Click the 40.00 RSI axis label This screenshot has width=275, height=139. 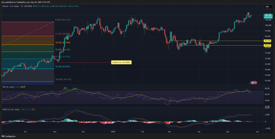(267, 100)
